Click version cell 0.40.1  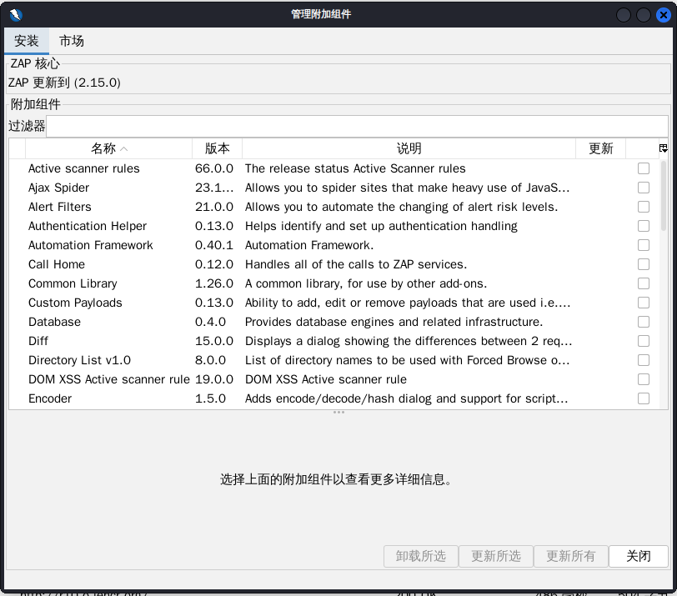point(214,245)
